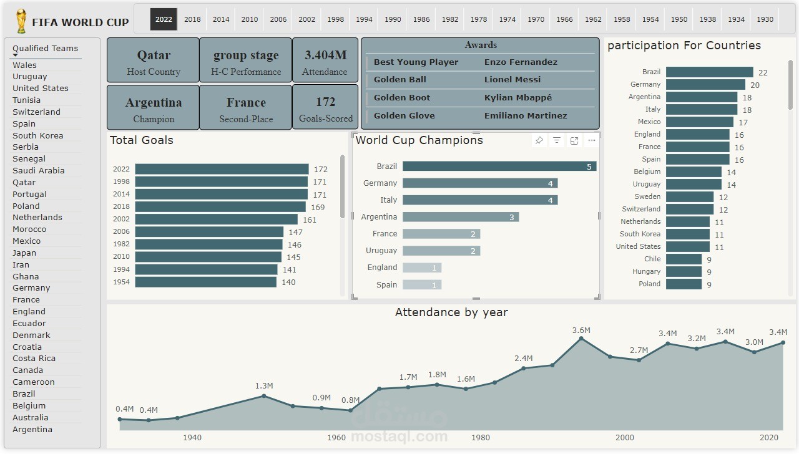Choose the 2006 World Cup year
This screenshot has height=454, width=799.
point(278,19)
